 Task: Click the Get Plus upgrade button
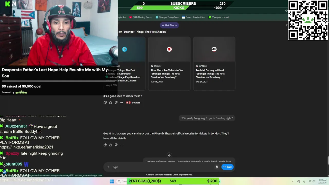tap(168, 25)
